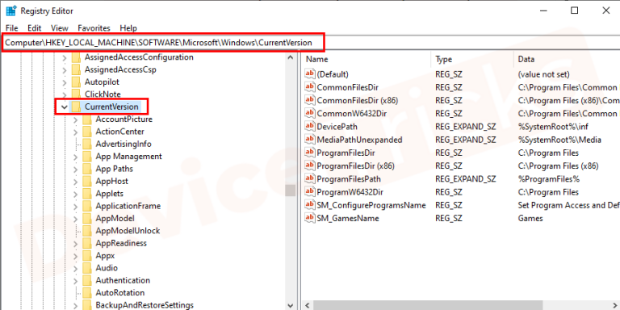Click the folder icon of AppModelUnlock key

click(x=87, y=231)
